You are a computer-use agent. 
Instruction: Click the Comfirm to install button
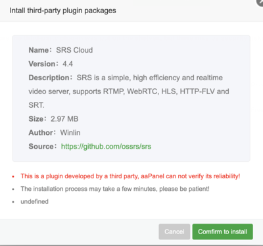tap(223, 232)
